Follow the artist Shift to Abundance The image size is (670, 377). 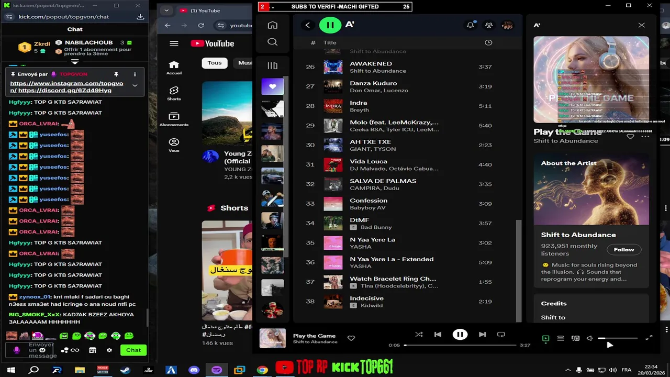pos(623,249)
